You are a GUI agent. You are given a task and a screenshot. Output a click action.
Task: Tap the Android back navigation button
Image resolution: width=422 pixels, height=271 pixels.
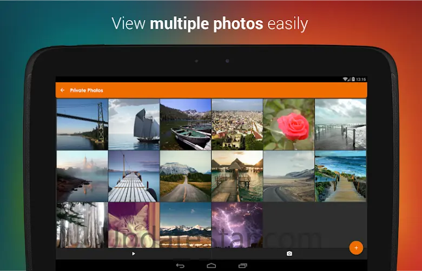(180, 266)
